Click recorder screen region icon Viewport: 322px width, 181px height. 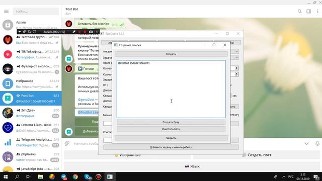34,32
